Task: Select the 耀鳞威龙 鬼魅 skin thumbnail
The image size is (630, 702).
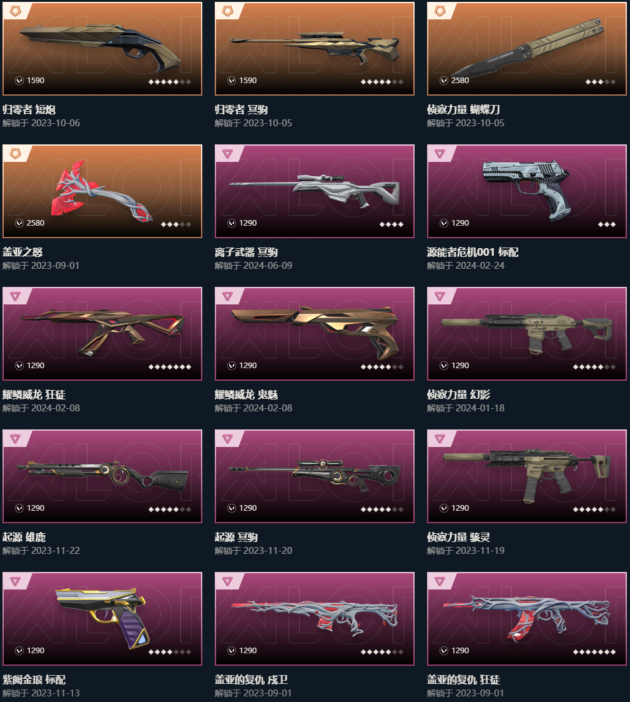Action: [x=315, y=334]
